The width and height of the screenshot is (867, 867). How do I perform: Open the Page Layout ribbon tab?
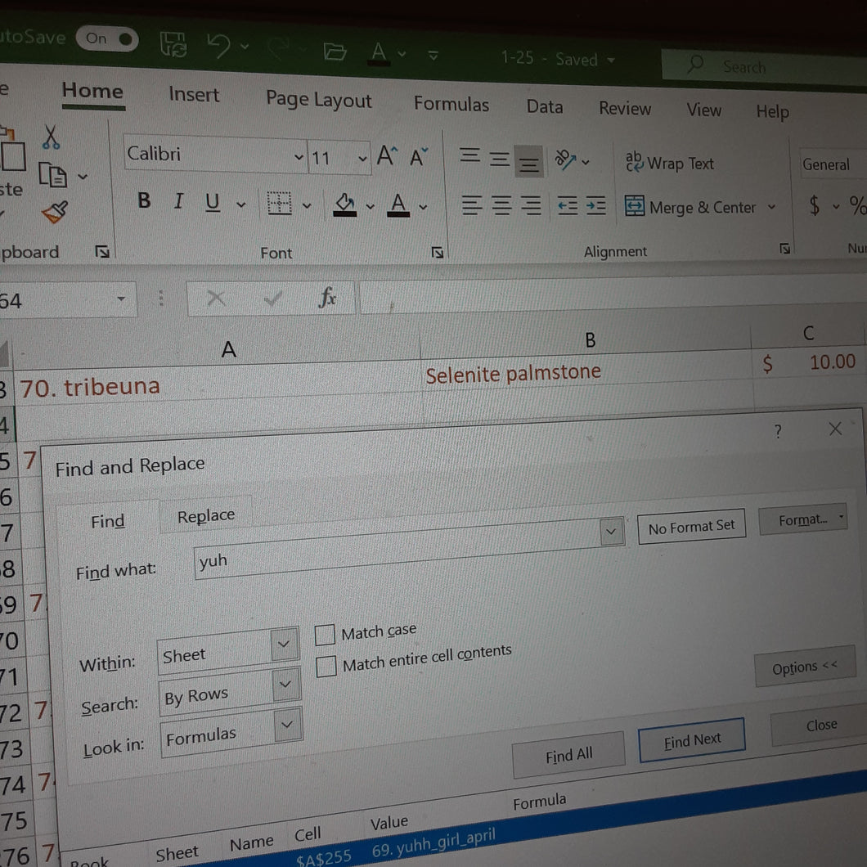[318, 100]
